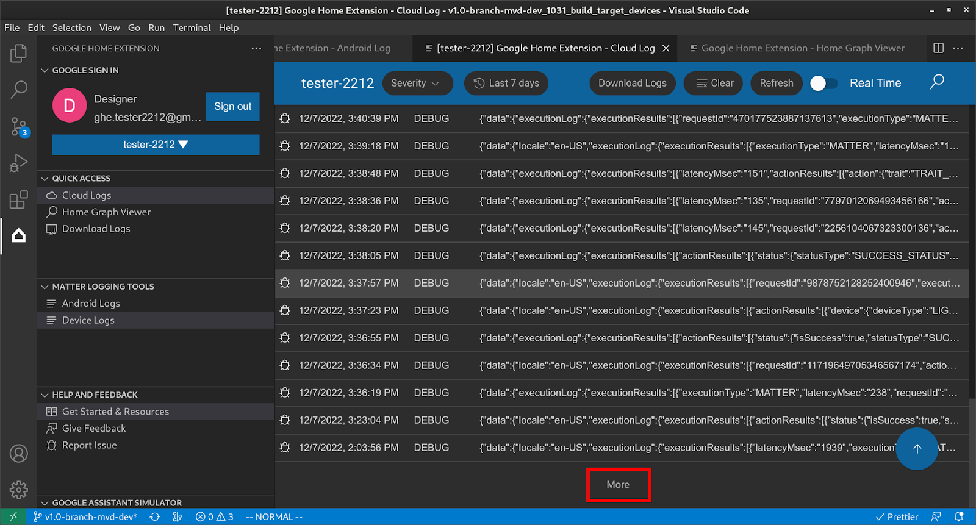Click the scroll-to-top arrow button
976x525 pixels.
pyautogui.click(x=917, y=449)
